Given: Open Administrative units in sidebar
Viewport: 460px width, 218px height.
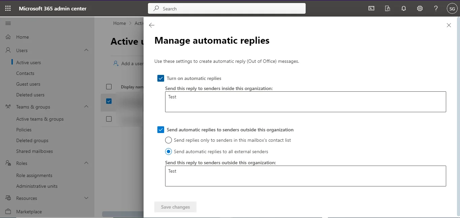Looking at the screenshot, I should pos(37,186).
